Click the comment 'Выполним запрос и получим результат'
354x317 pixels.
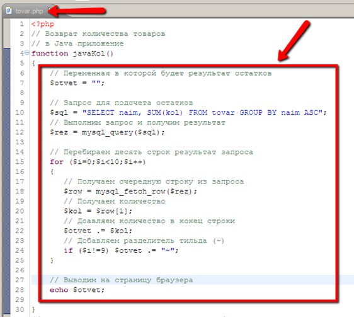click(x=137, y=122)
